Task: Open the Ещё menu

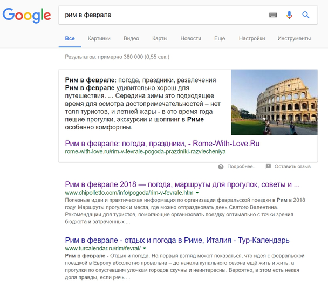Action: tap(220, 39)
